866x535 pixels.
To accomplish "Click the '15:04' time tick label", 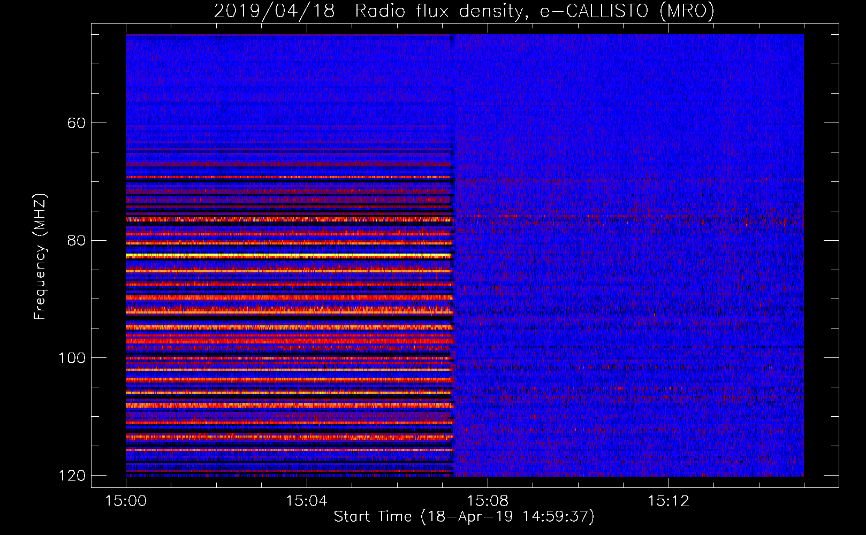I will pyautogui.click(x=307, y=501).
